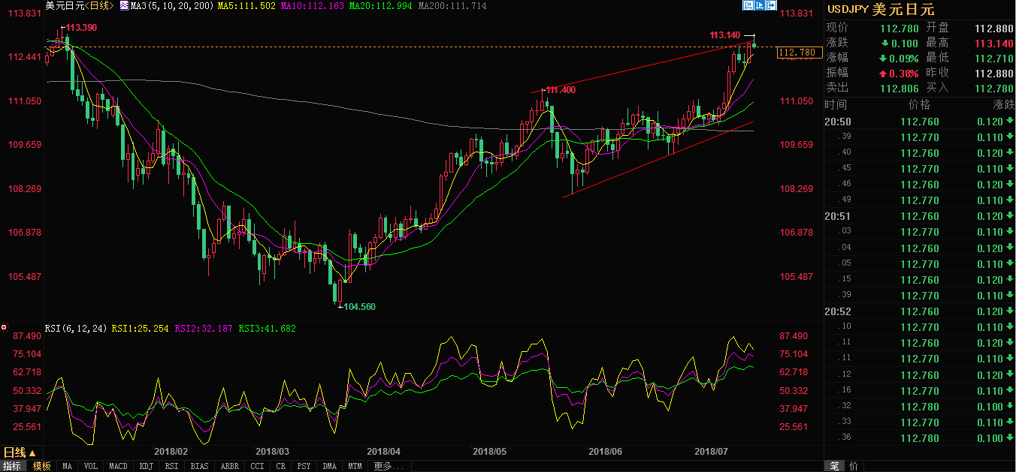Click the MA20:112.994 value
This screenshot has height=472, width=1016.
pyautogui.click(x=381, y=6)
